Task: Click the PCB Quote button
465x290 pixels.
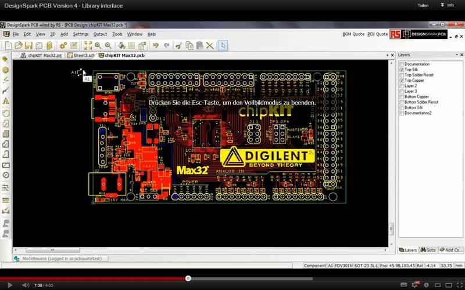Action: (x=377, y=34)
